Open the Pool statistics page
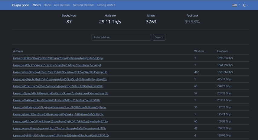Viewport: 258px width, 140px height. click(62, 5)
